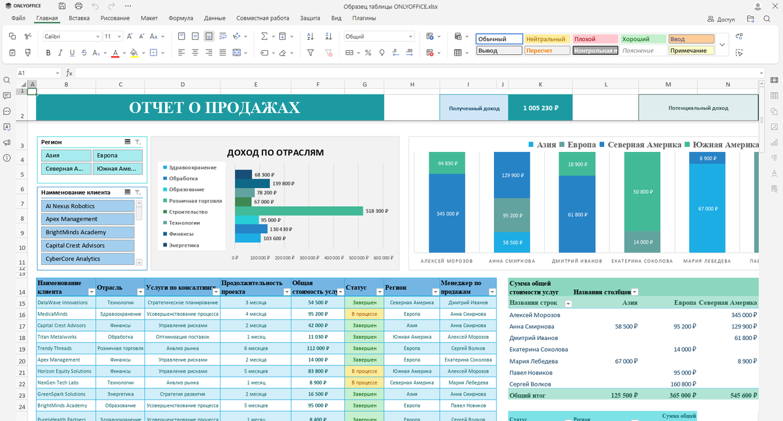This screenshot has height=421, width=783.
Task: Switch to the Плагины tab
Action: pos(364,18)
